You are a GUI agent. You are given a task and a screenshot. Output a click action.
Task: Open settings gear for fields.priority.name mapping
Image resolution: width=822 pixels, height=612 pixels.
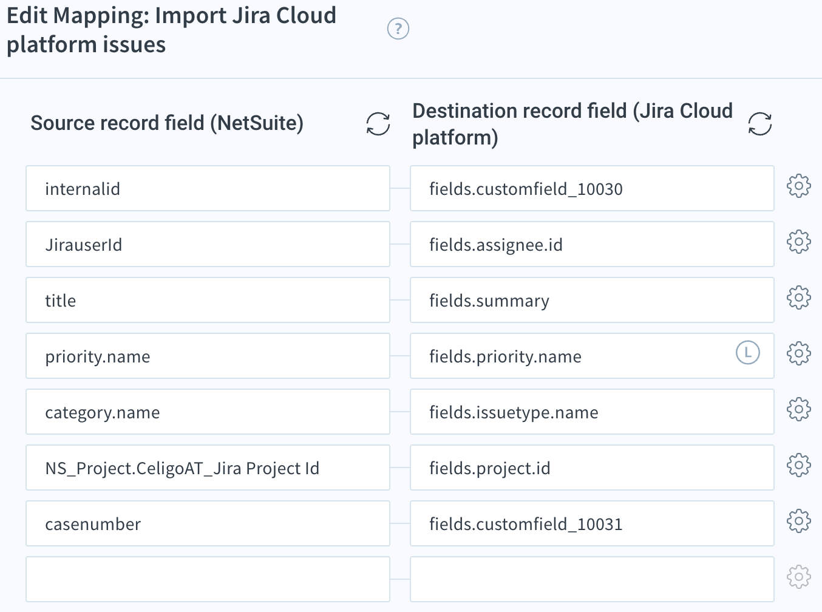[x=799, y=353]
